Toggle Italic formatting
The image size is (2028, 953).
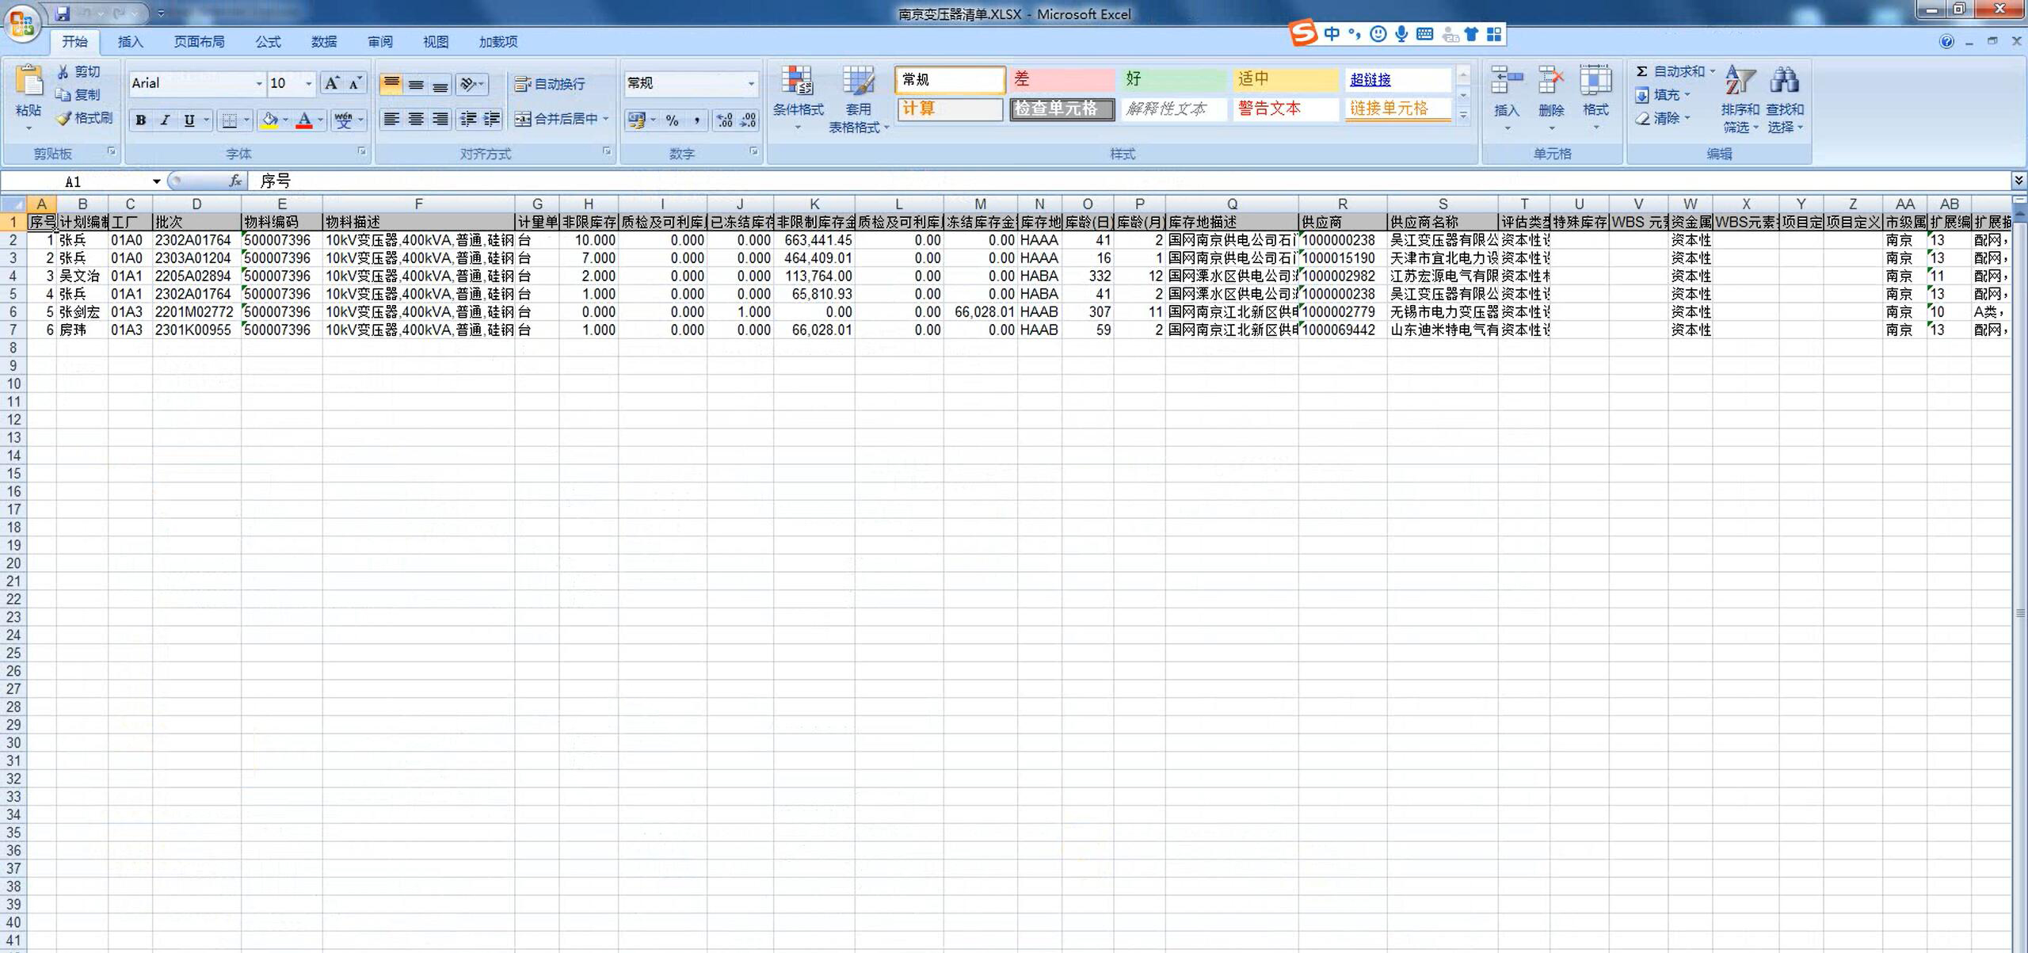coord(165,120)
